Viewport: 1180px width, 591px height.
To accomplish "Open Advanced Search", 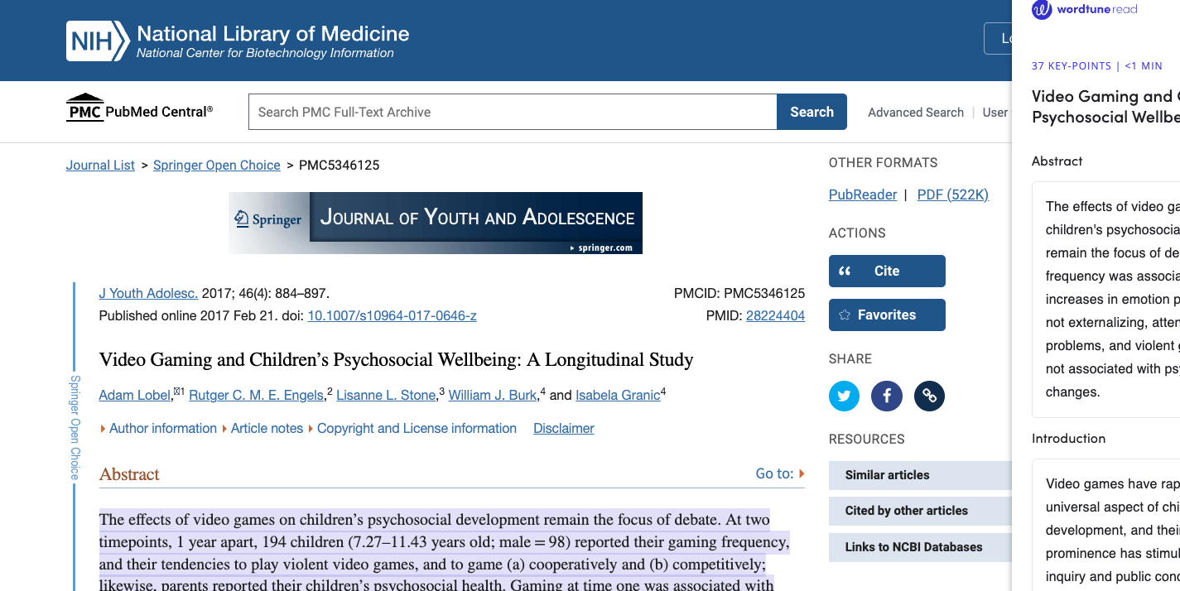I will tap(916, 113).
